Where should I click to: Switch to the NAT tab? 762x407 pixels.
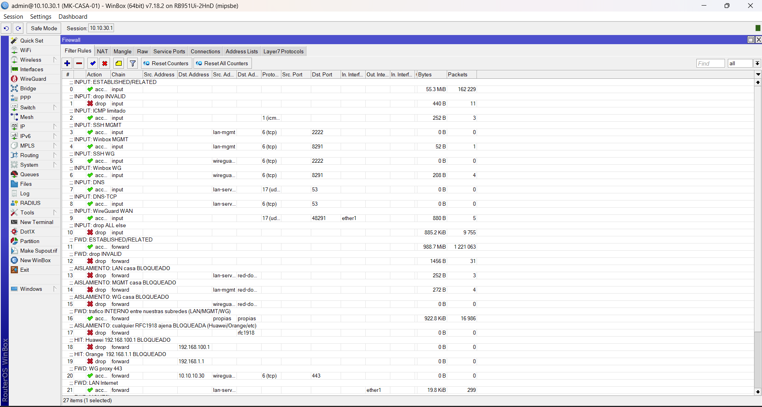point(102,51)
